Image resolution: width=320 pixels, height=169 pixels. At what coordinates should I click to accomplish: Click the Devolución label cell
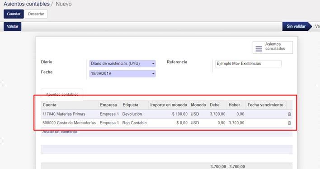coord(132,114)
